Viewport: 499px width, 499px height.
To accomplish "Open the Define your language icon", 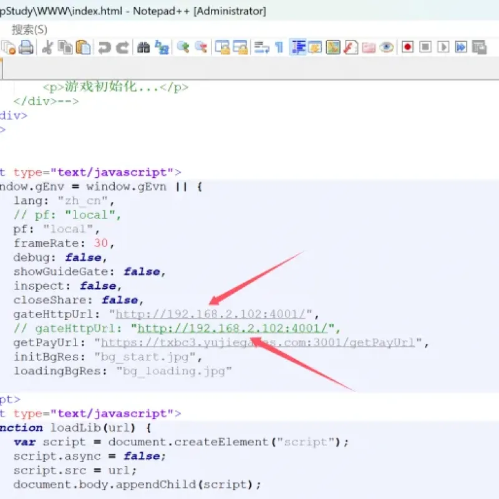I will click(x=316, y=47).
